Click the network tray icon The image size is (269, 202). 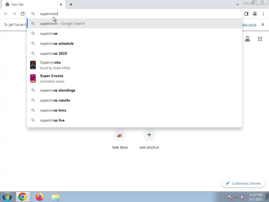click(x=236, y=197)
